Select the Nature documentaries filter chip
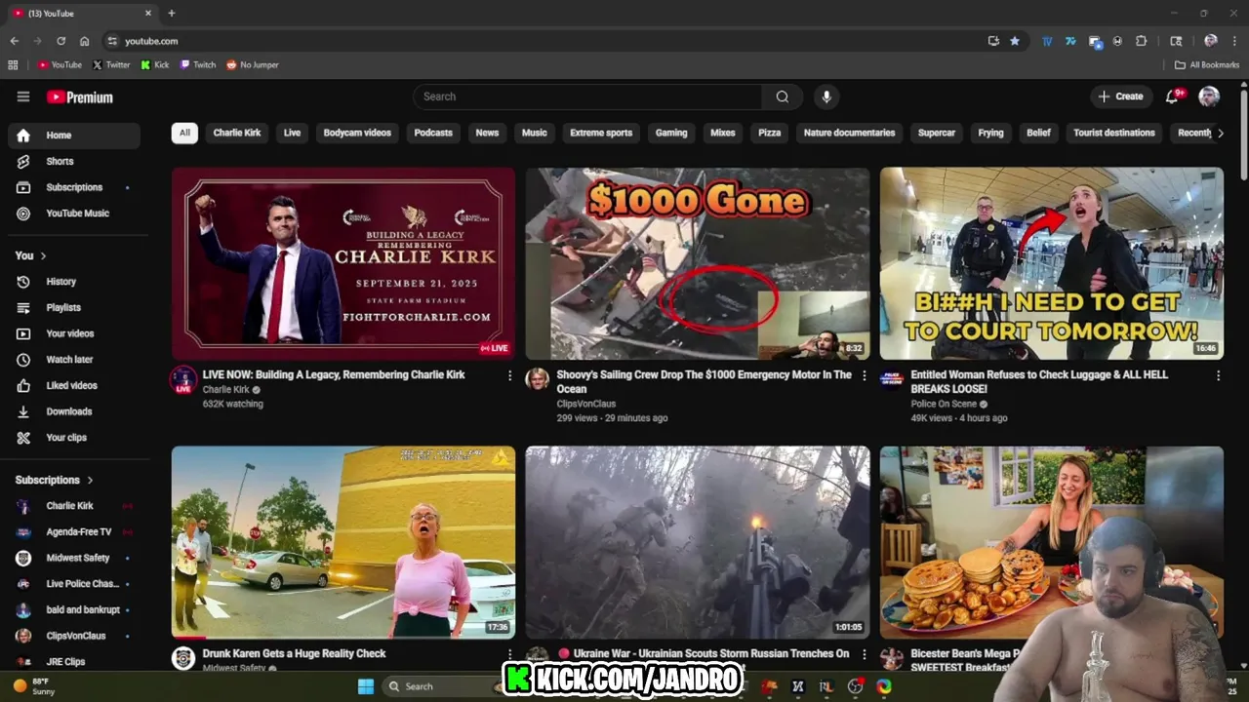The image size is (1249, 702). 849,133
